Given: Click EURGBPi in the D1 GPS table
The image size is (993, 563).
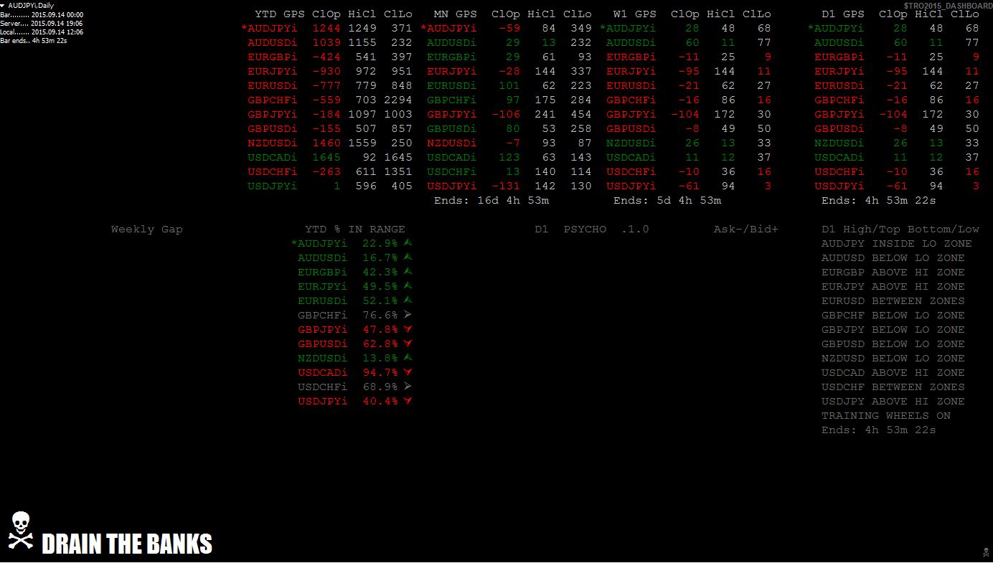Looking at the screenshot, I should tap(839, 57).
